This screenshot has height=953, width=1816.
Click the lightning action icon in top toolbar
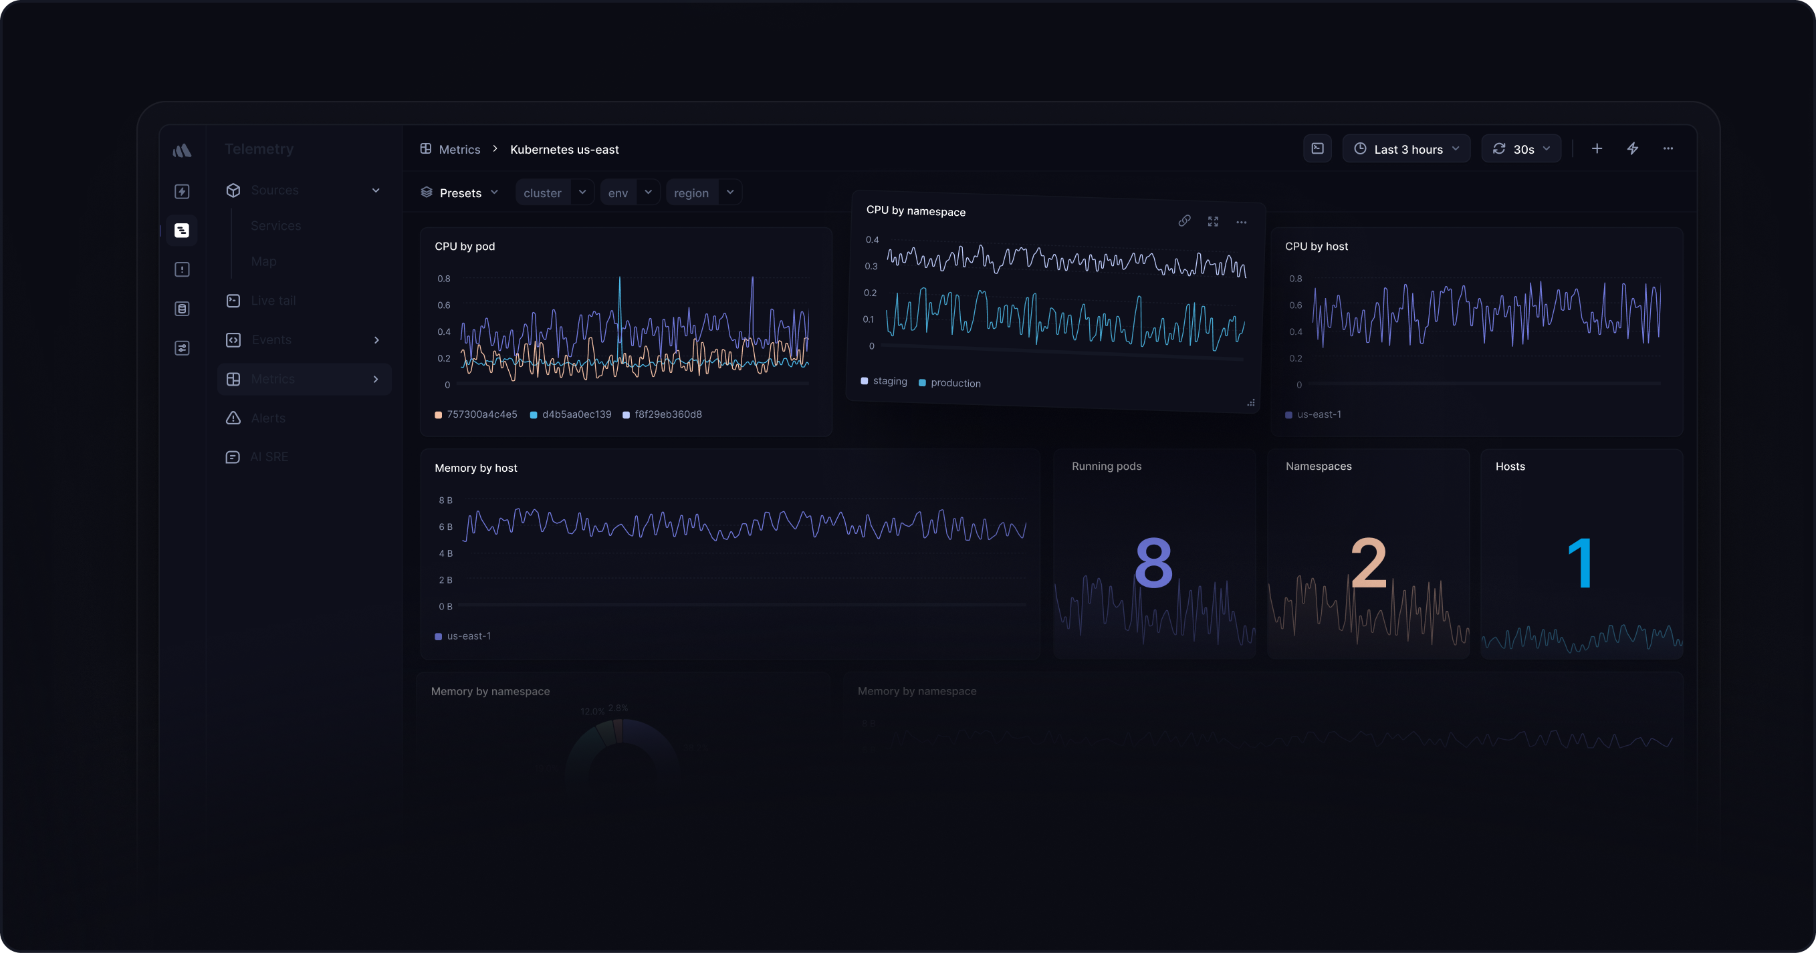point(1633,149)
